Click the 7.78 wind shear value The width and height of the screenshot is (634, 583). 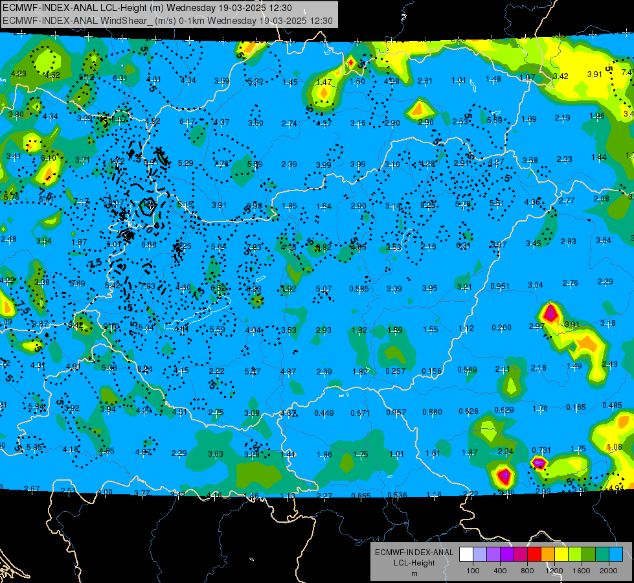coord(221,164)
